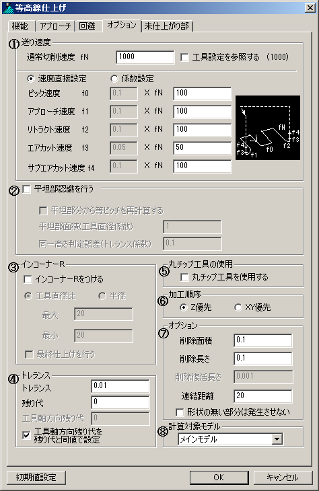Confirm with the OK button
Screen dimensions: 319x491
[x=219, y=478]
